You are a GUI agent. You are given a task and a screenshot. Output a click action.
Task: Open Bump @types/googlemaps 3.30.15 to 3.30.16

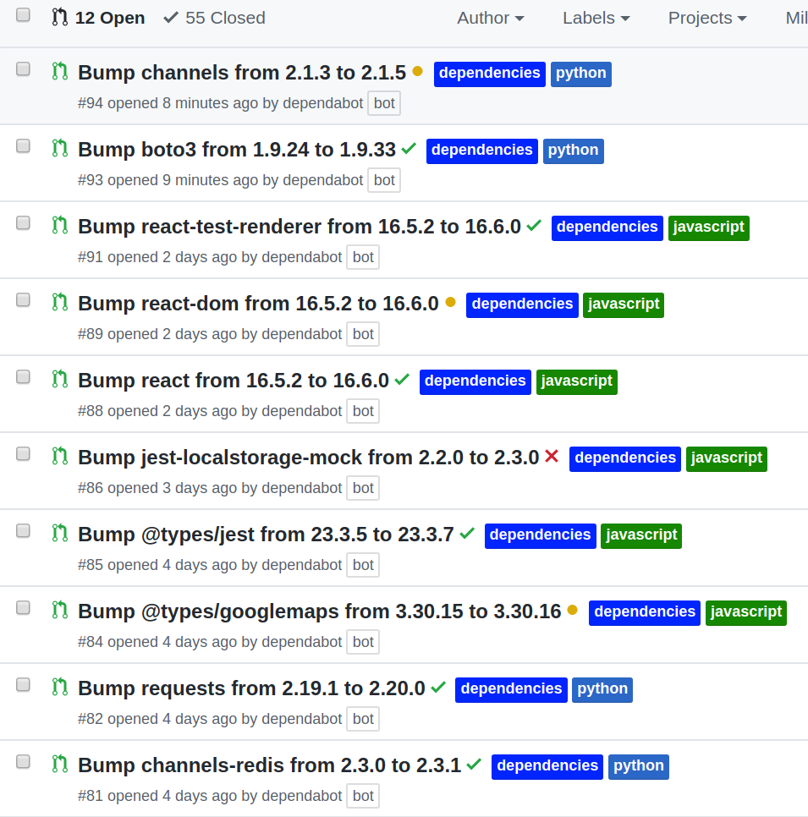pos(320,611)
